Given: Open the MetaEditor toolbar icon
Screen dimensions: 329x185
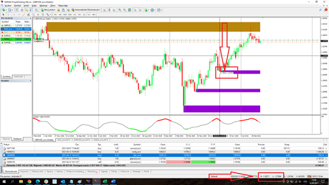Looking at the screenshot, I should tap(59, 10).
